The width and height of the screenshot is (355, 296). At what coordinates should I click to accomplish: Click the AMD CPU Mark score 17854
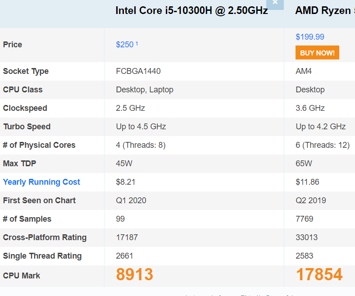tap(319, 274)
